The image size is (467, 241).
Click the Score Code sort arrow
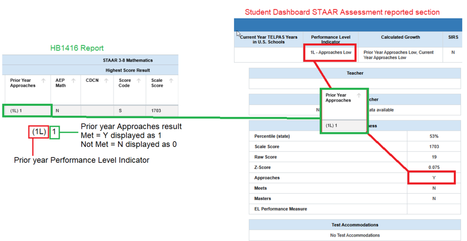[x=138, y=81]
